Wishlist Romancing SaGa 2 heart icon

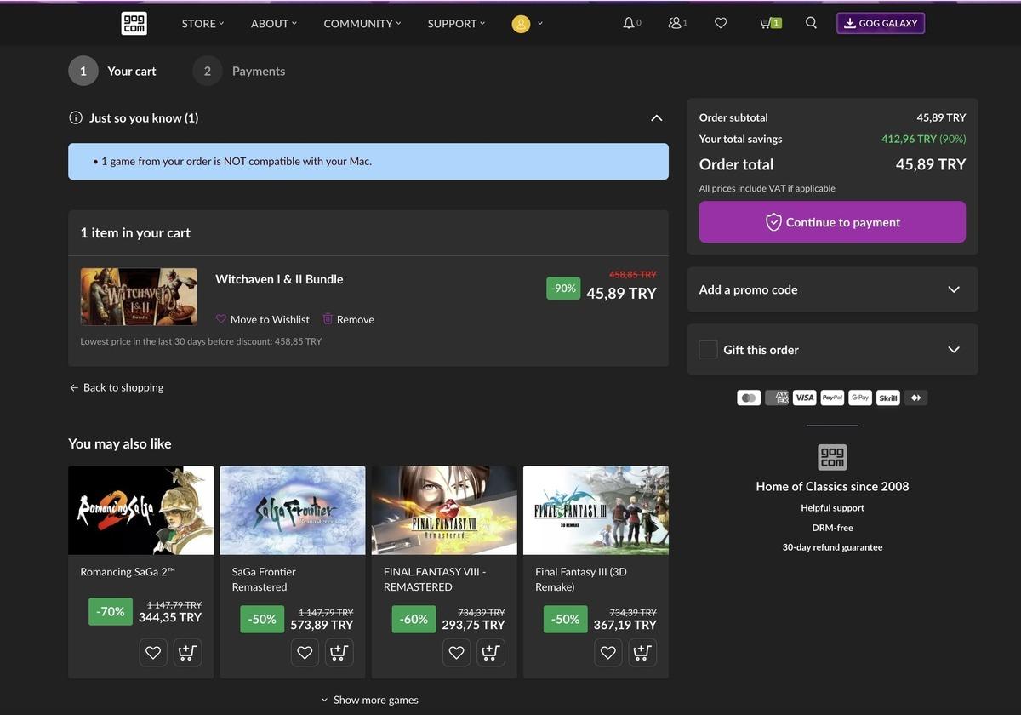[153, 652]
